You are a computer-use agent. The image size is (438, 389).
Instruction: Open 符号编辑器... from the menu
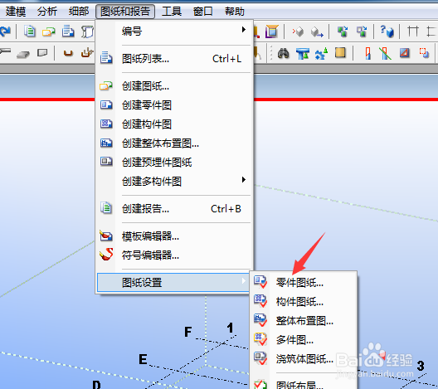click(174, 255)
